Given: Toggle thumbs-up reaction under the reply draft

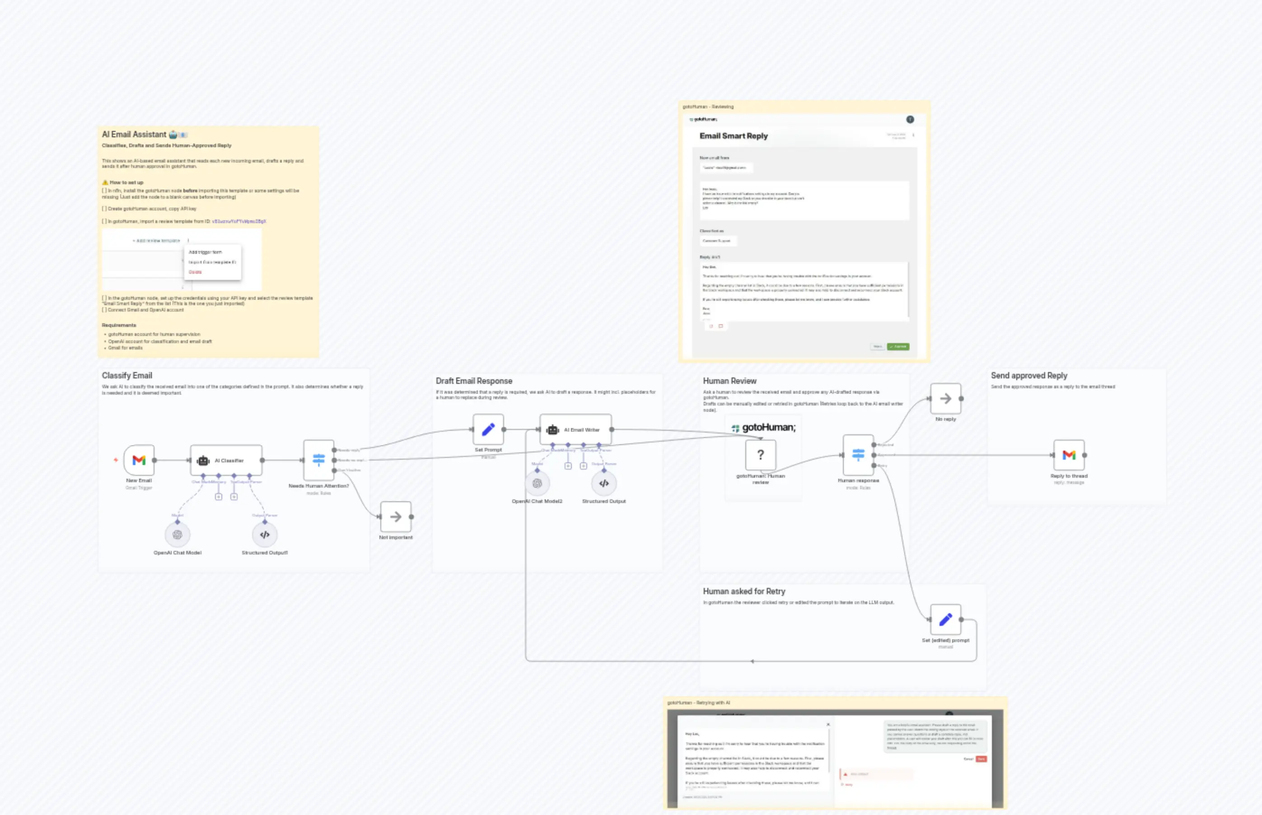Looking at the screenshot, I should pyautogui.click(x=711, y=326).
